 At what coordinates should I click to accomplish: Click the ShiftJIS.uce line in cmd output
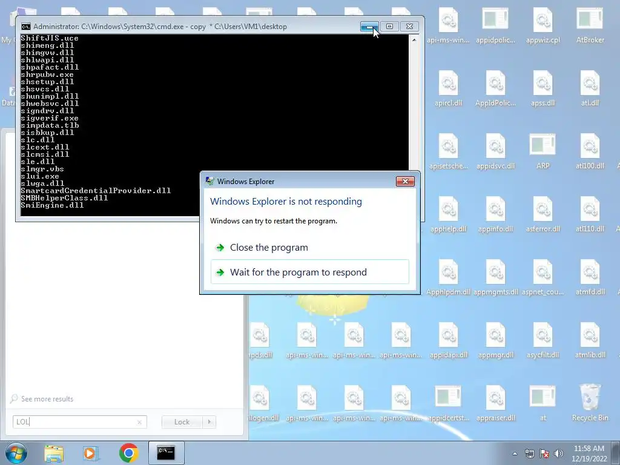click(50, 38)
